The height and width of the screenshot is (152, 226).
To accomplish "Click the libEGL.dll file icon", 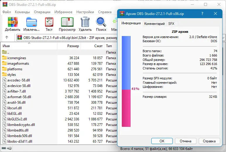I will [4, 114].
